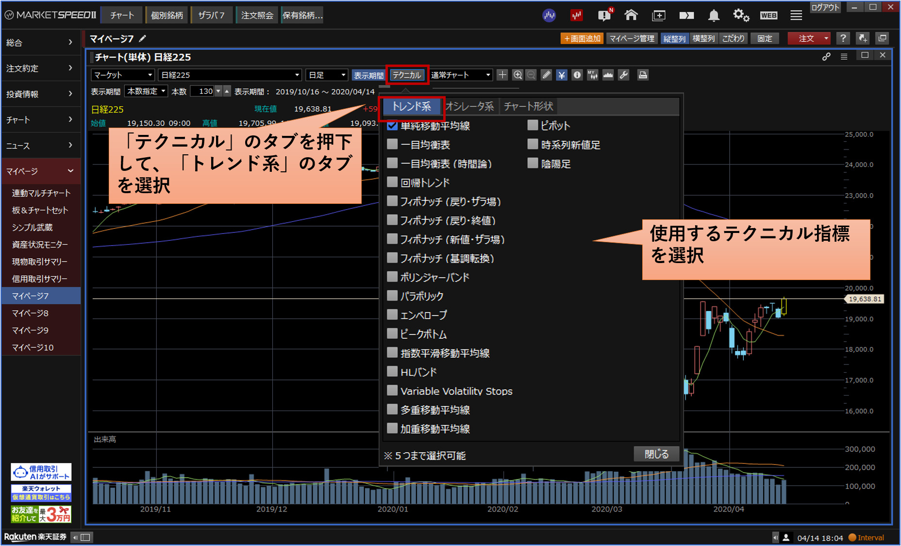Image resolution: width=901 pixels, height=546 pixels.
Task: Click the home icon in top bar
Action: [x=631, y=16]
